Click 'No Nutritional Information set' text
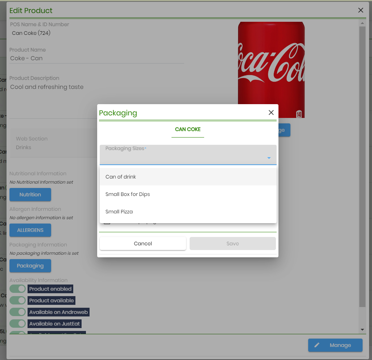Viewport: 372px width, 360px height. tap(41, 182)
